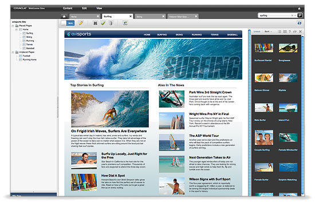This screenshot has height=210, width=315.
Task: Click SKIING in avisports navigation bar
Action: click(x=179, y=34)
